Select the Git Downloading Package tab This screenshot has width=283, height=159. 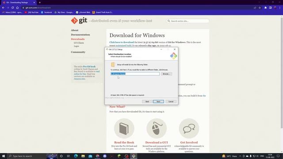(18, 3)
